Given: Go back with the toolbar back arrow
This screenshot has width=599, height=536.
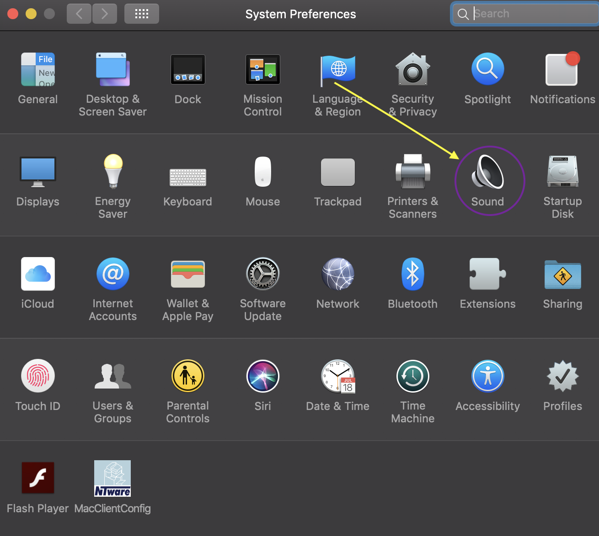Looking at the screenshot, I should tap(79, 14).
